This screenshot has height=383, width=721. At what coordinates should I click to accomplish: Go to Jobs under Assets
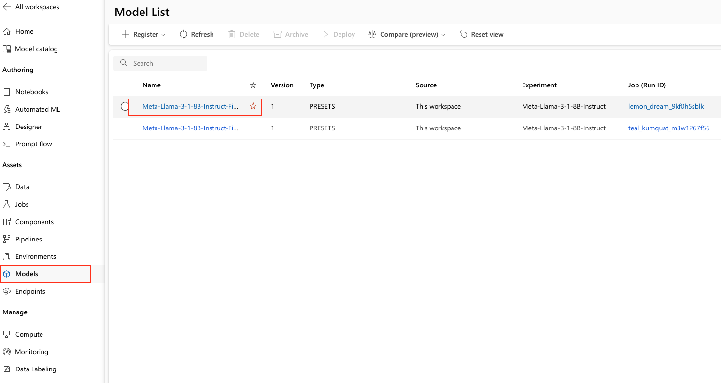(x=22, y=204)
